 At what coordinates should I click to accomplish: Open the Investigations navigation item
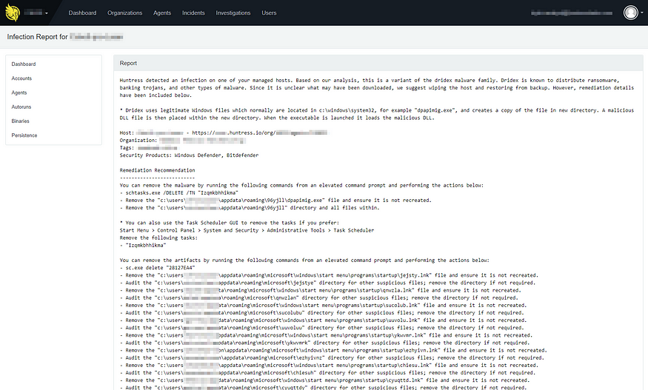[233, 13]
